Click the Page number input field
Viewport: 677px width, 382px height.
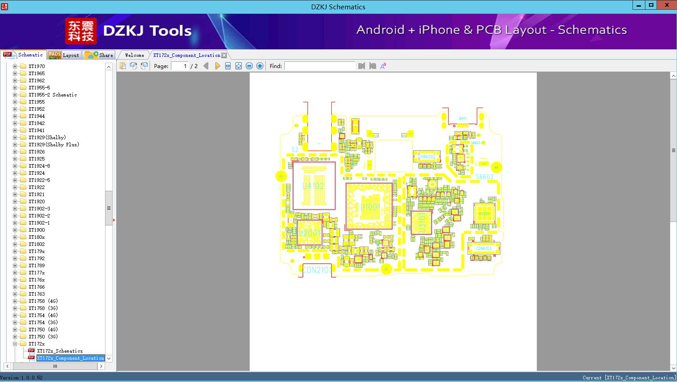coord(180,66)
